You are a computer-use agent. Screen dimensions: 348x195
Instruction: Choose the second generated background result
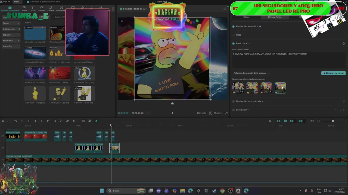click(x=252, y=88)
